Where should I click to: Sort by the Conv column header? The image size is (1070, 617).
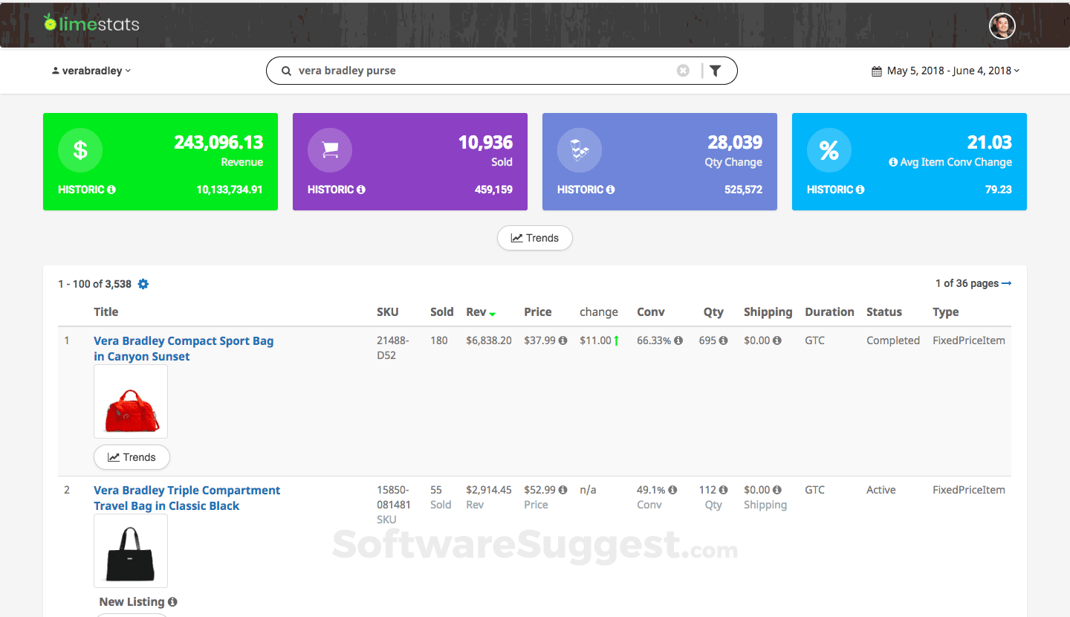click(x=651, y=312)
